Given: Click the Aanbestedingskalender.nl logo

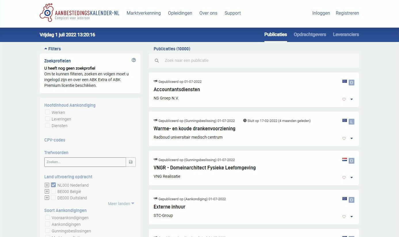Looking at the screenshot, I should [79, 13].
